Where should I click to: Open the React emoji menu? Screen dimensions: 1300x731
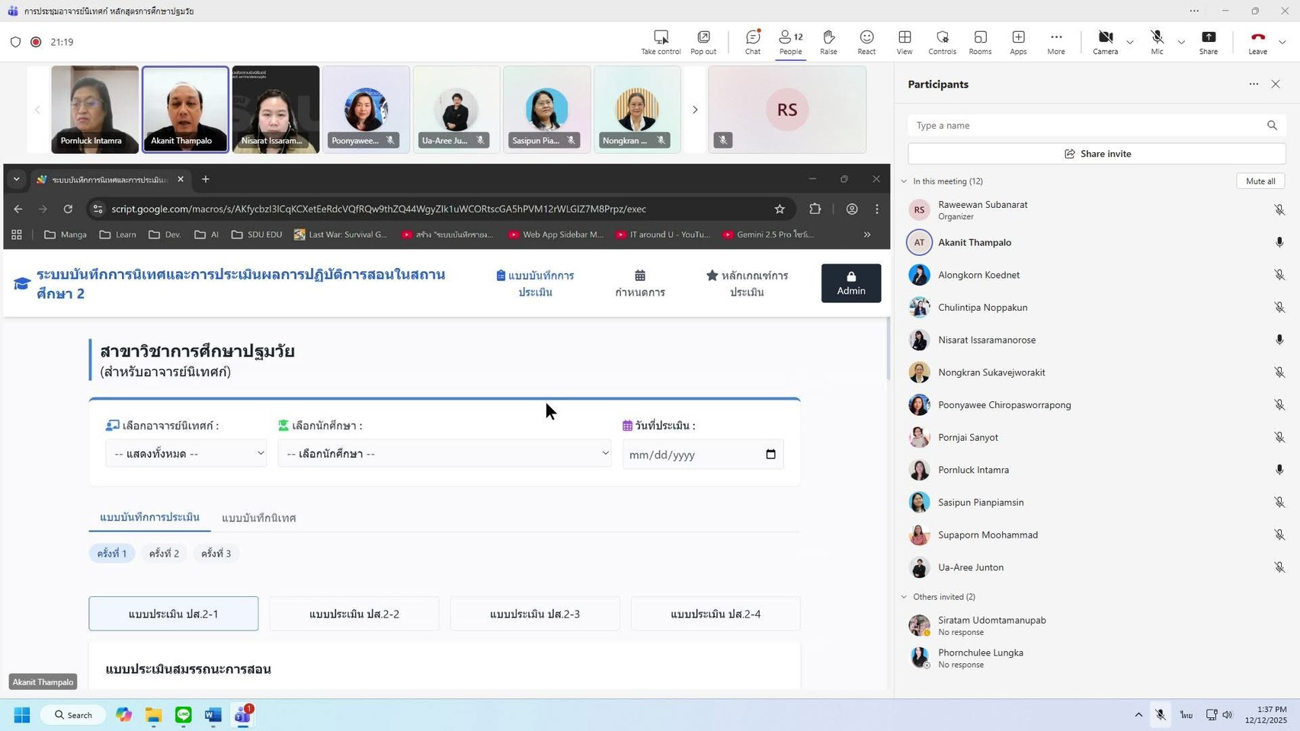pos(866,38)
